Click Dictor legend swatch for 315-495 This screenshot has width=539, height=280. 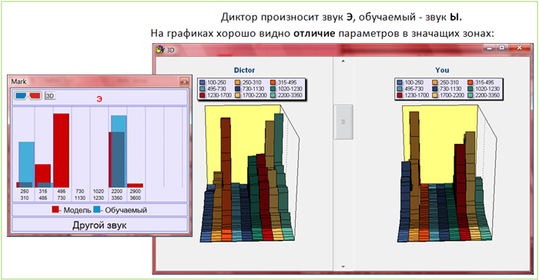[x=273, y=82]
